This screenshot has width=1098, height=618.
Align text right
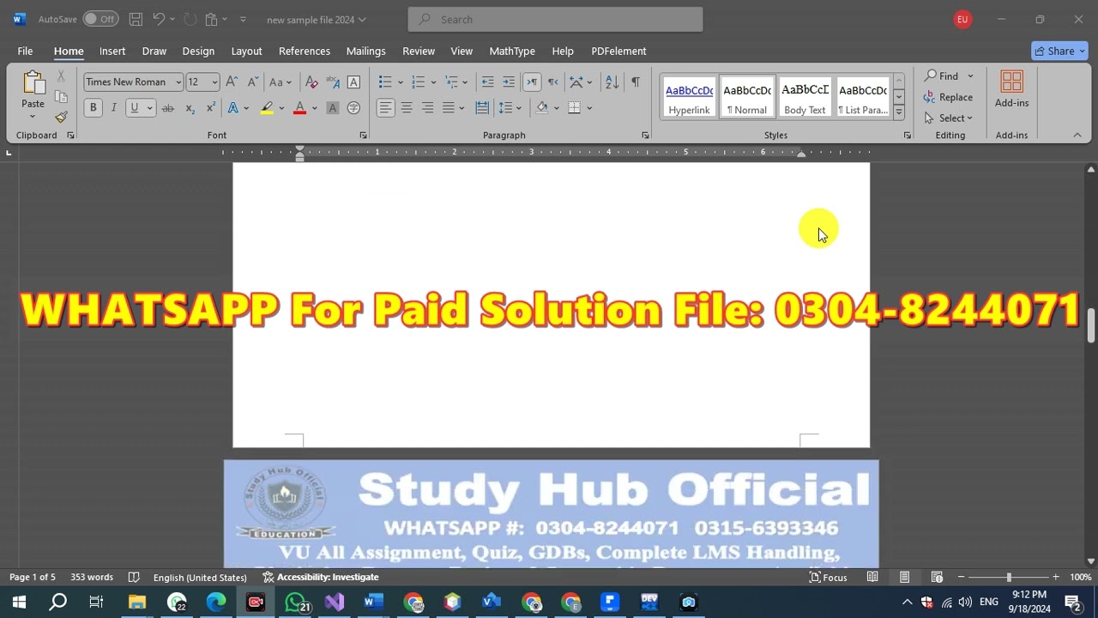coord(427,107)
